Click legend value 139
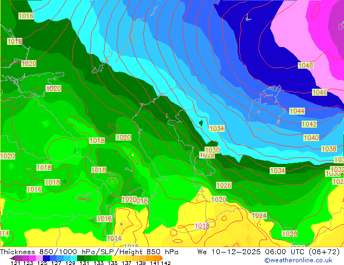The height and width of the screenshot is (265, 344). pyautogui.click(x=141, y=263)
